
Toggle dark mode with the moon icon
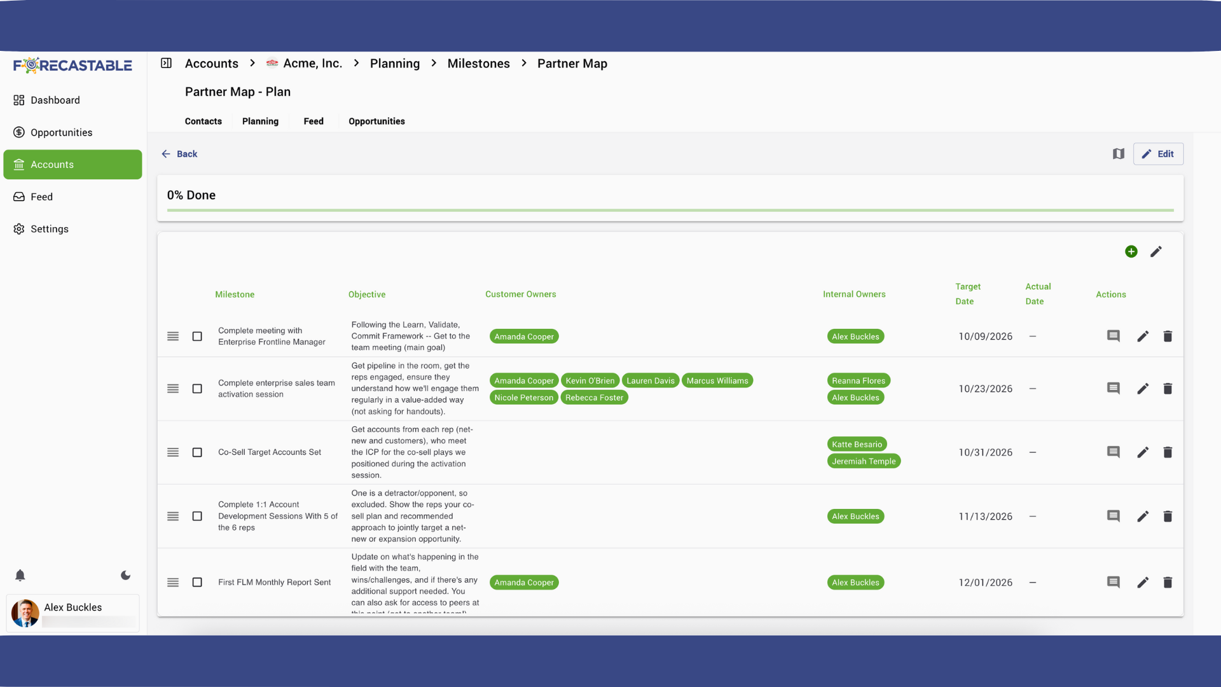126,576
